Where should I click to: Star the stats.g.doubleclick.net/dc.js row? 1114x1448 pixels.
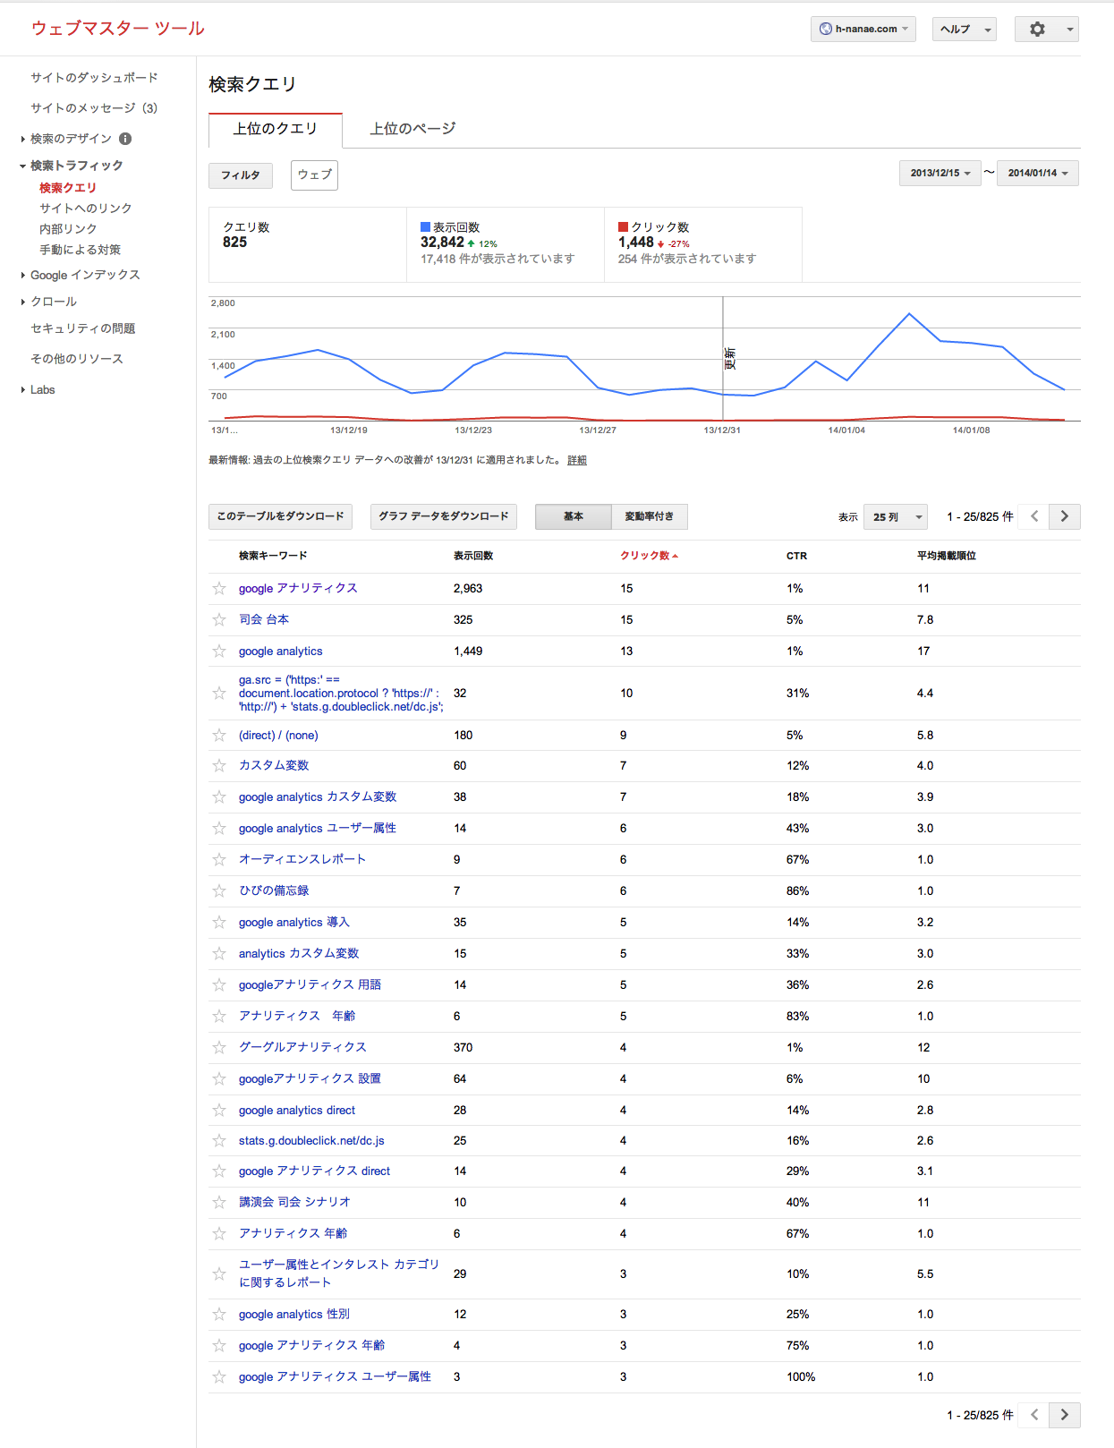[x=219, y=1140]
